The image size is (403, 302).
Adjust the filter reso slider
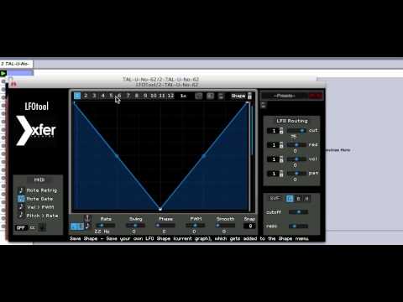(x=298, y=226)
